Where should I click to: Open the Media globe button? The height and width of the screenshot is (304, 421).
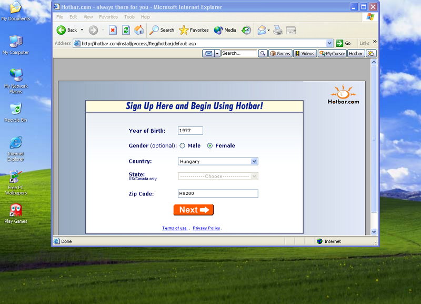pyautogui.click(x=225, y=30)
